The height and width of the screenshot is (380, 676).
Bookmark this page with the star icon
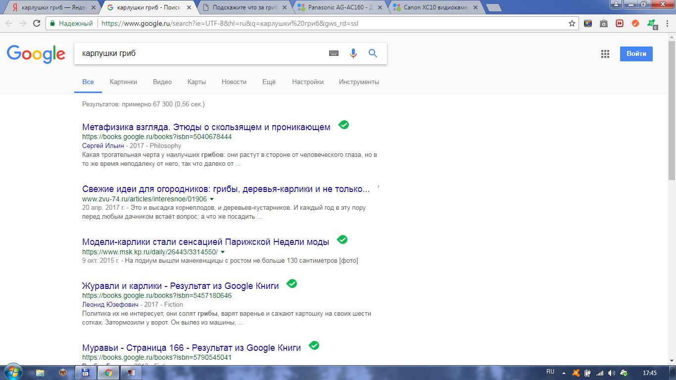click(x=572, y=23)
